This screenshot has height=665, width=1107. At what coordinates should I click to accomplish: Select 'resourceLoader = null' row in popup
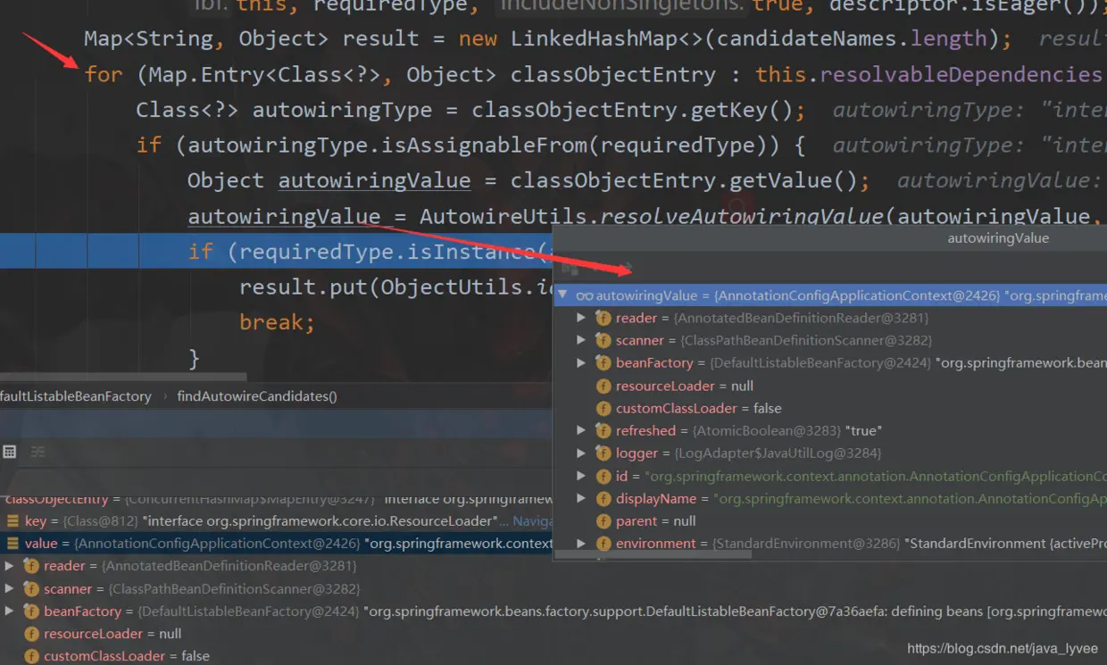[830, 386]
